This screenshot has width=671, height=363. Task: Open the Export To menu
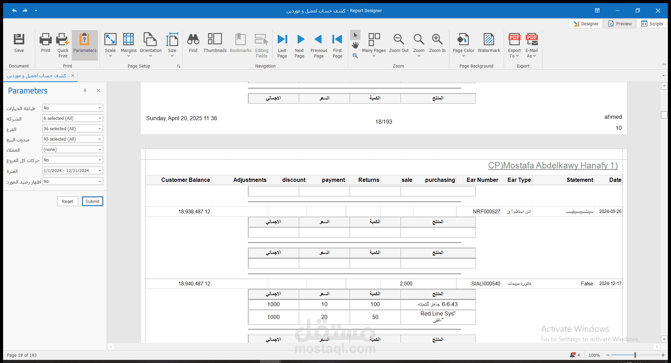pos(514,46)
